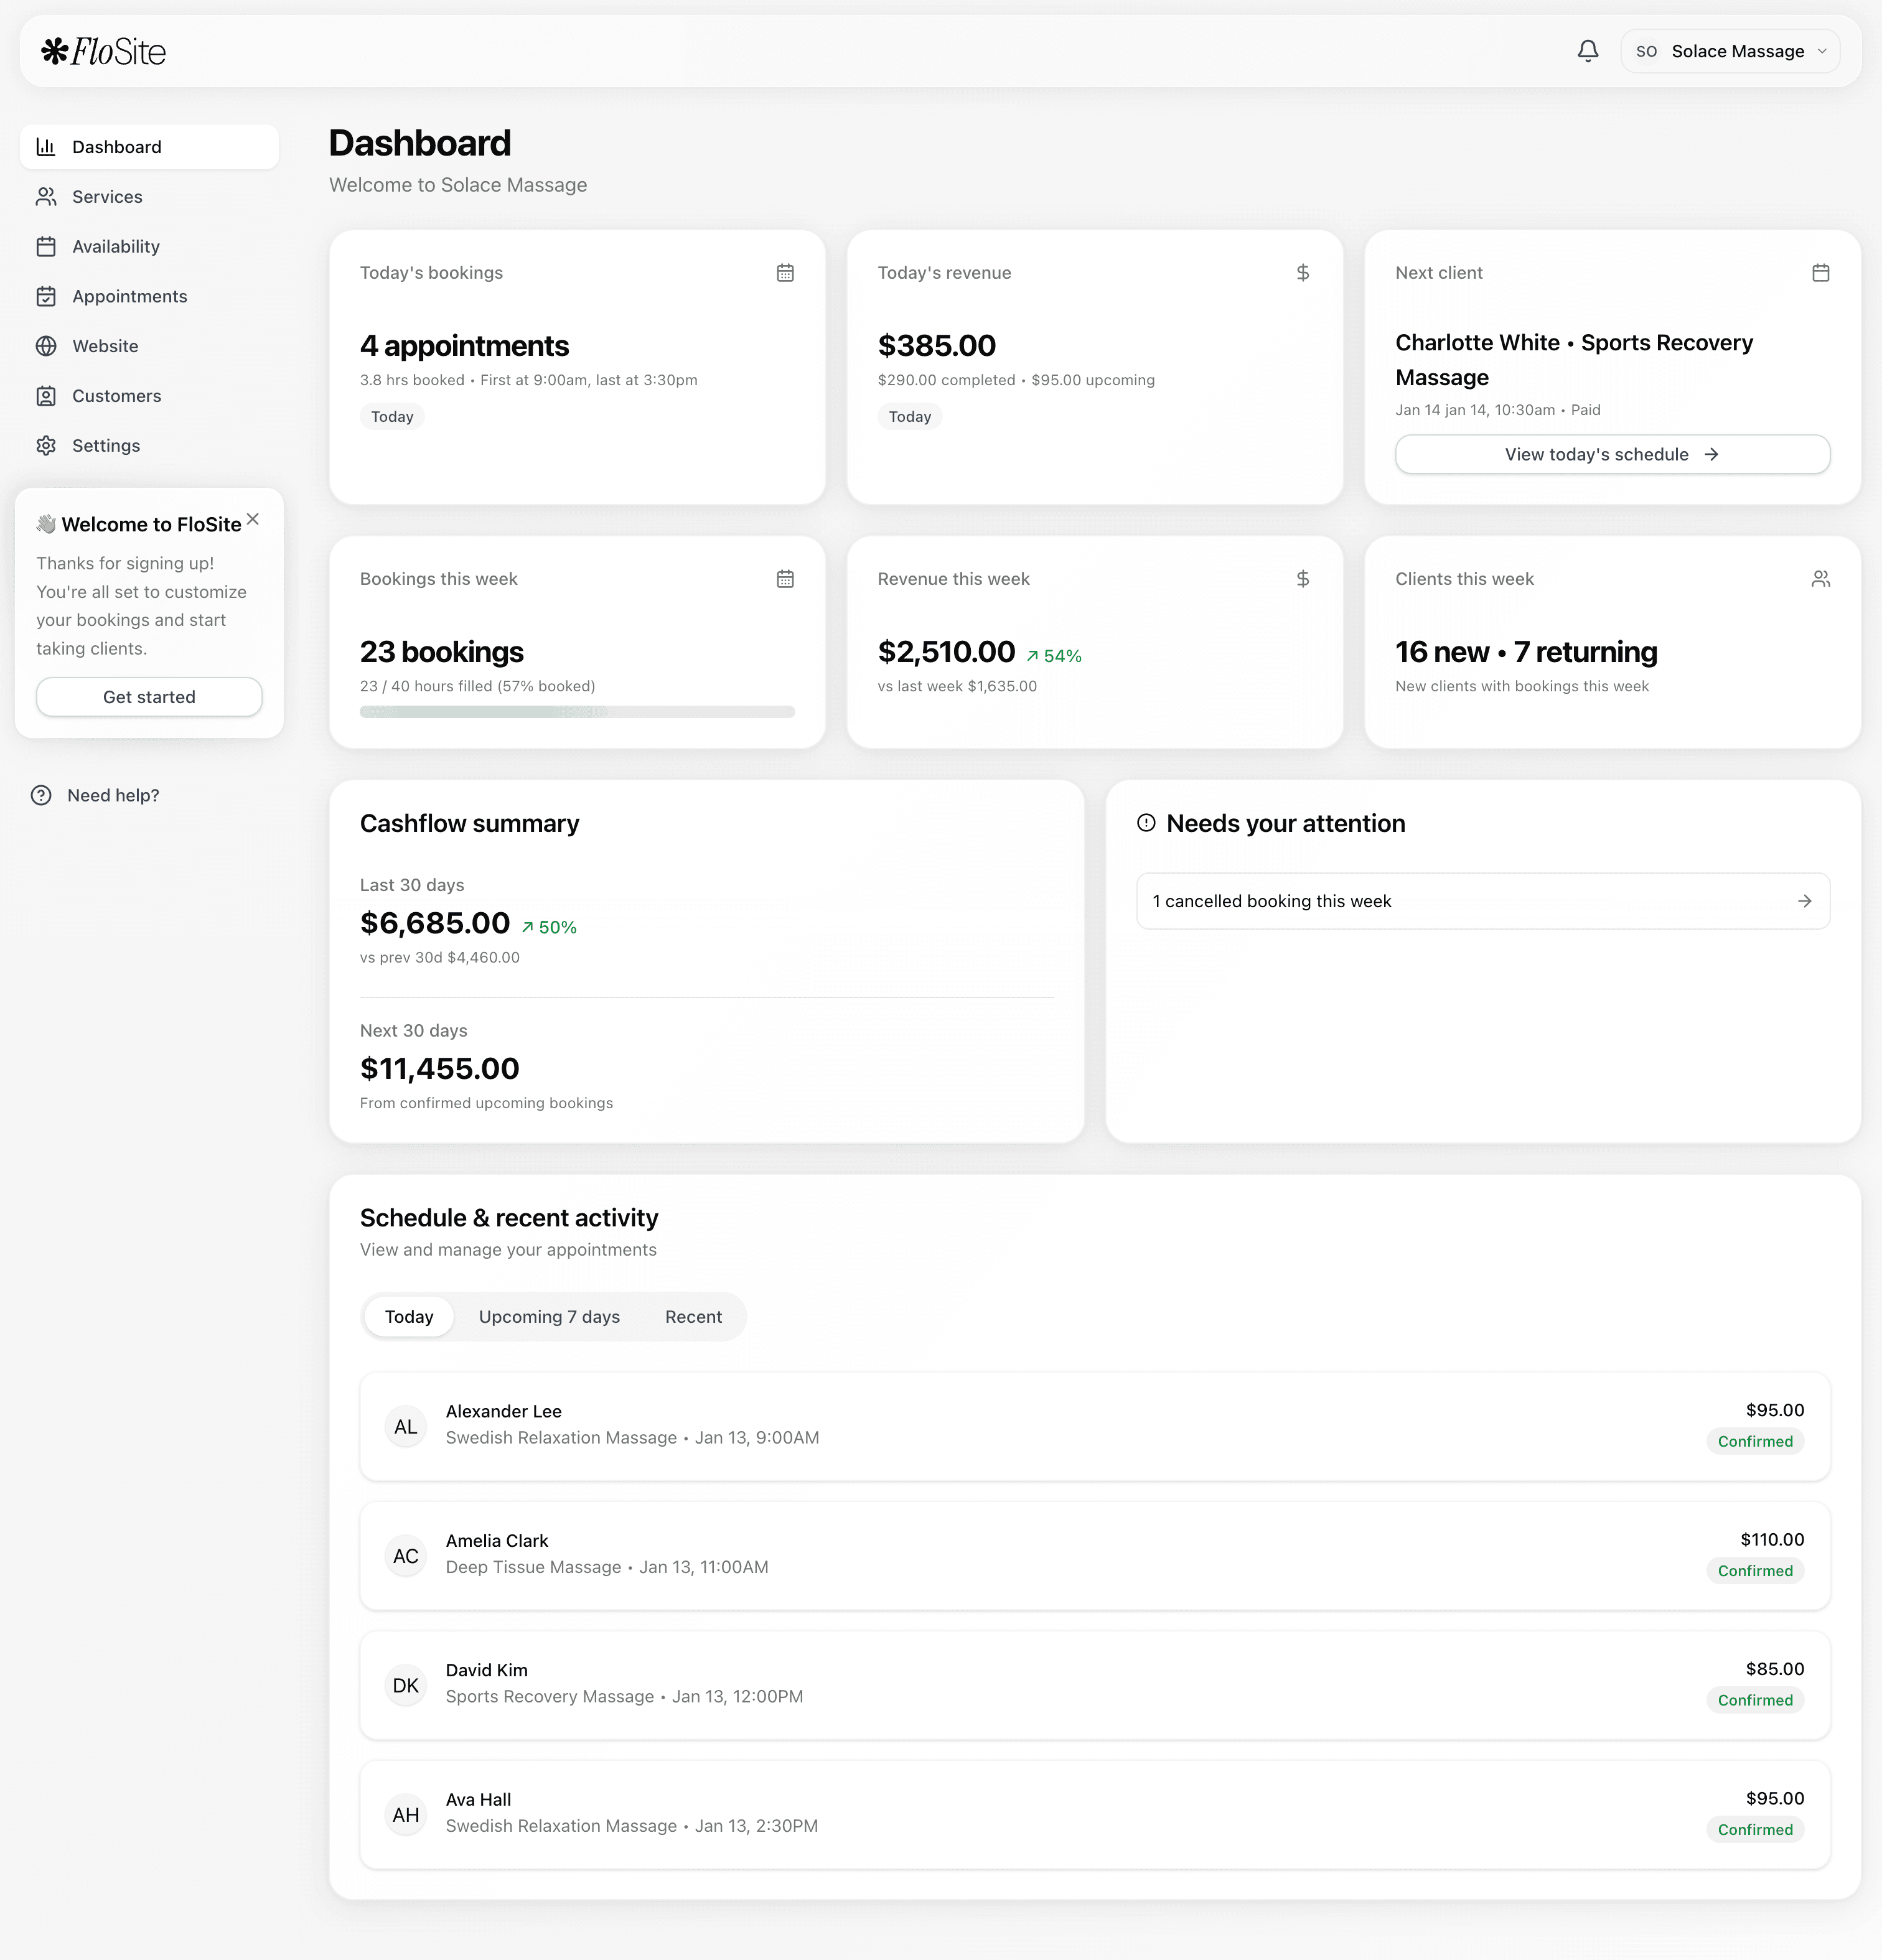Click the Get started button
The image size is (1882, 1960).
coord(148,696)
